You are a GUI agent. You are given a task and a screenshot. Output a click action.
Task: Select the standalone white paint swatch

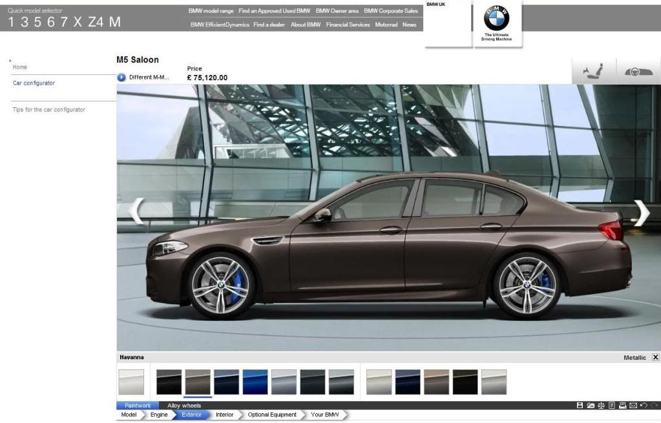131,382
